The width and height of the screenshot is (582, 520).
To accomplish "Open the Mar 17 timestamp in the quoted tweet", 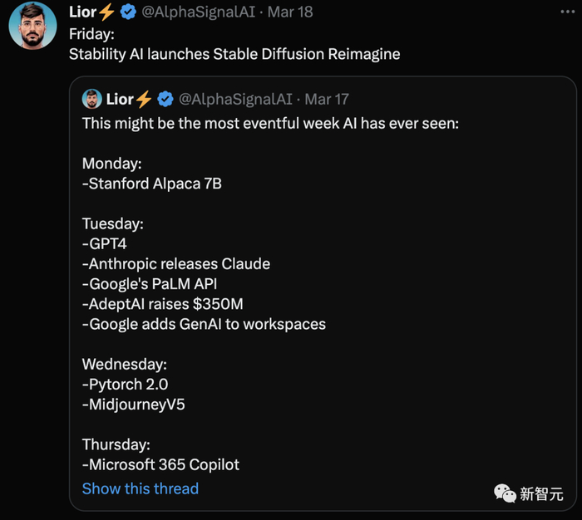I will [x=327, y=99].
